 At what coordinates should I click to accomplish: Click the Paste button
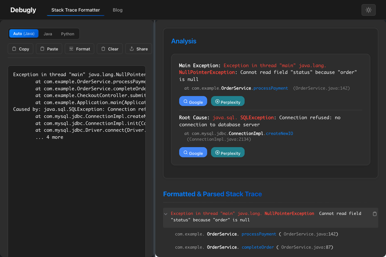[x=49, y=49]
